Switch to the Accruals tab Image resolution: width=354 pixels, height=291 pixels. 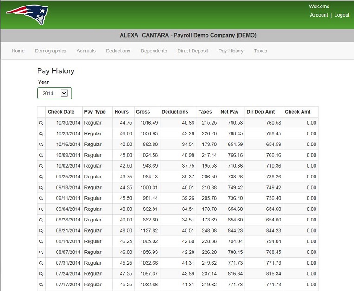click(x=86, y=51)
